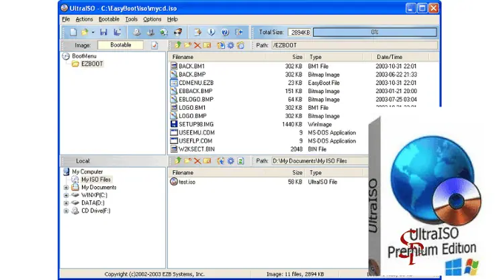This screenshot has width=499, height=280.
Task: Open dropdown arrow next to Open icon
Action: coord(93,31)
